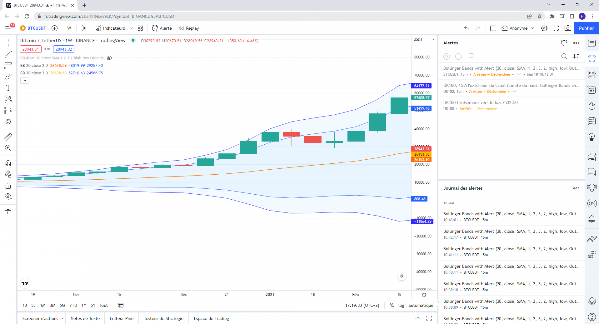
Task: Toggle log scale mode
Action: (401, 305)
